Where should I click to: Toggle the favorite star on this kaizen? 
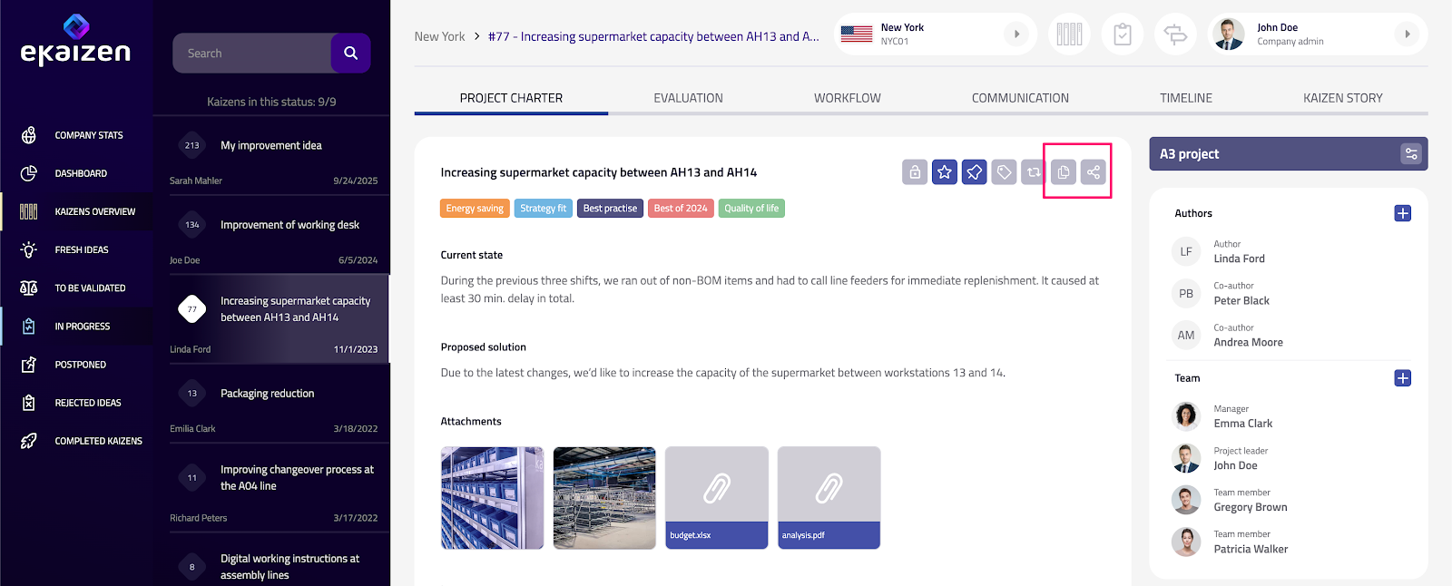[945, 171]
